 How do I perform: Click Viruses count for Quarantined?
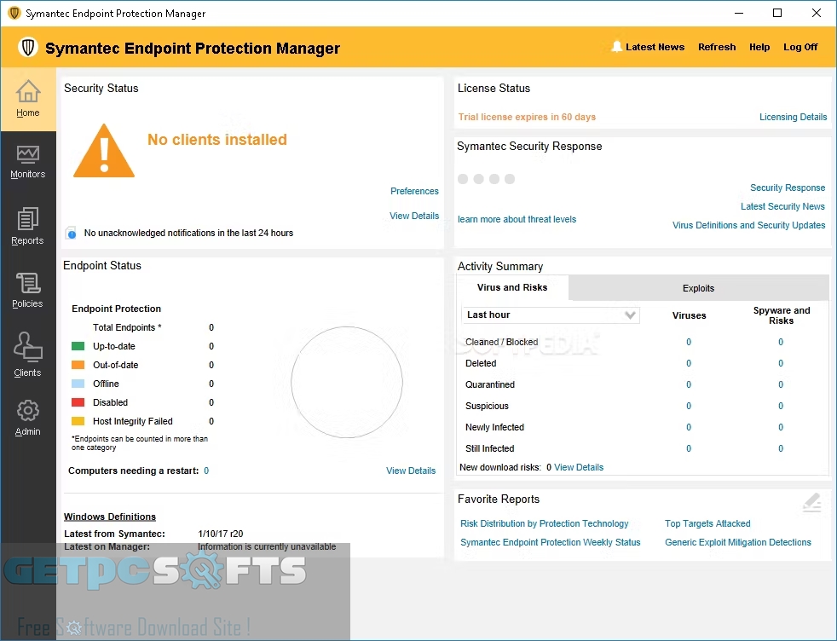coord(689,384)
